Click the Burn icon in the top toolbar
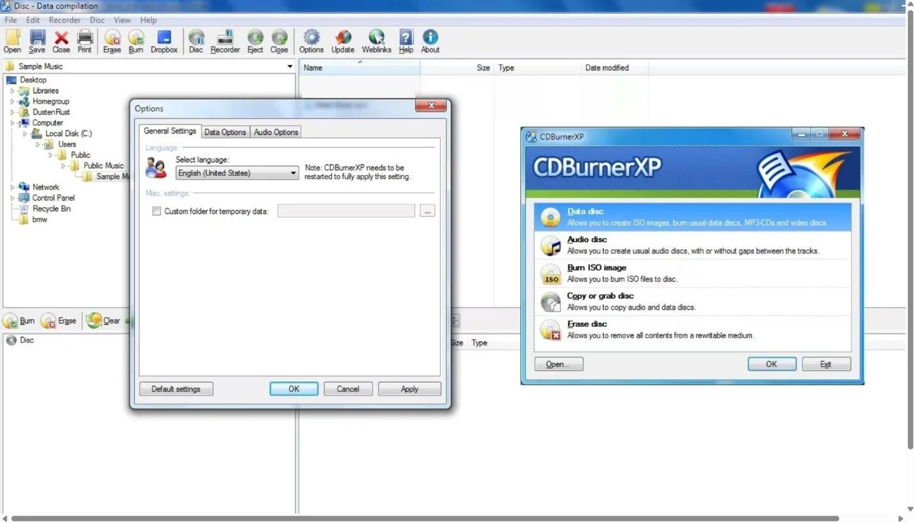 (136, 41)
